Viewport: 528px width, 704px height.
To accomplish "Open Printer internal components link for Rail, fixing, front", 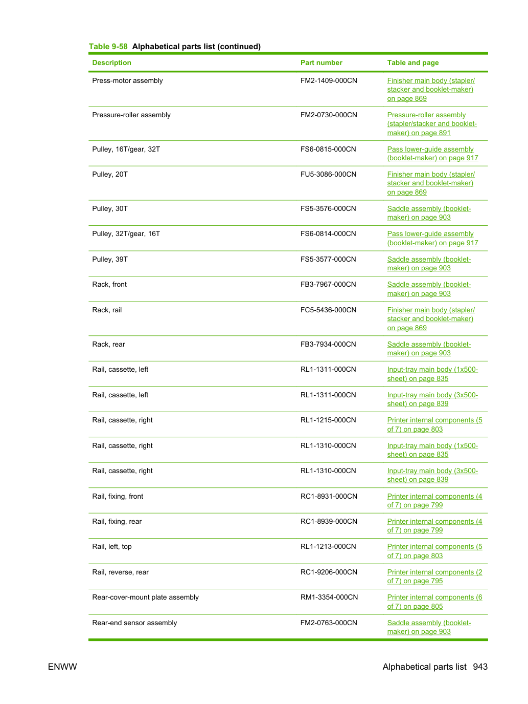I will (434, 501).
